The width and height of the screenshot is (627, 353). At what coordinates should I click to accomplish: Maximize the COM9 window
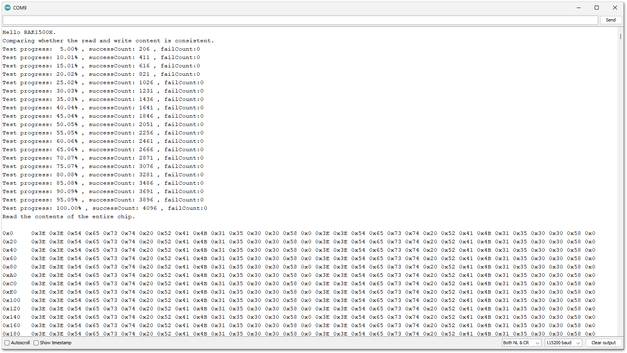[597, 8]
